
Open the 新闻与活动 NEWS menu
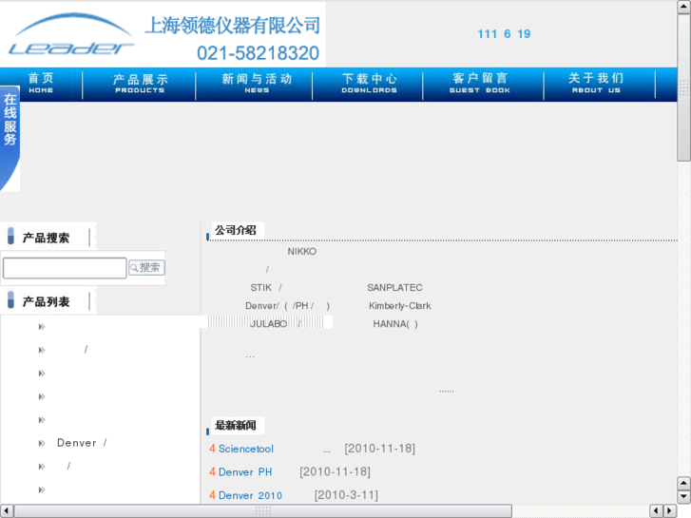pos(257,84)
